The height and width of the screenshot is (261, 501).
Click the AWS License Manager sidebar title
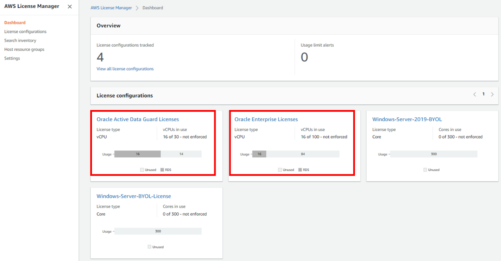32,6
